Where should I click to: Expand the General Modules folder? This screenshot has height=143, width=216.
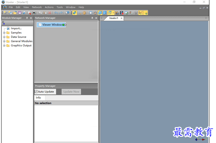click(4, 41)
